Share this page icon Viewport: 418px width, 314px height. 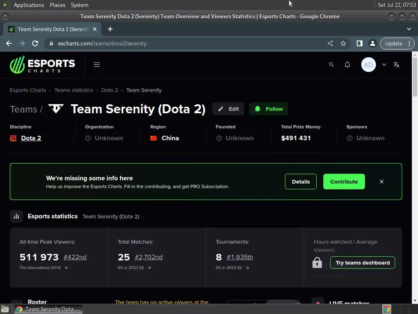coord(330,43)
